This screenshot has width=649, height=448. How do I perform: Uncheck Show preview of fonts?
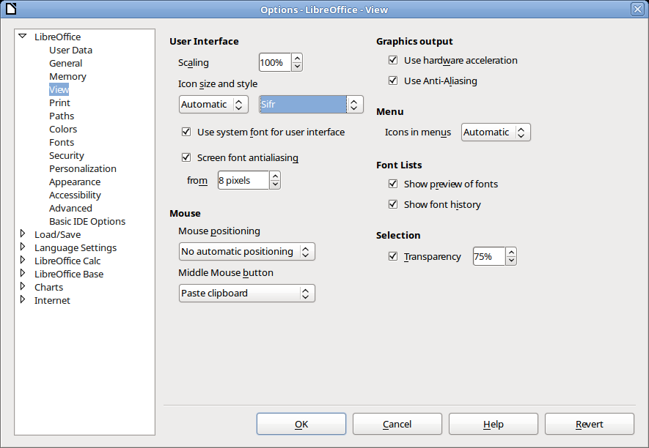pyautogui.click(x=393, y=184)
